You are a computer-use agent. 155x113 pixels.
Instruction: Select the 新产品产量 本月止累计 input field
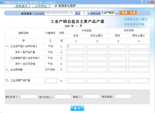click(96, 52)
